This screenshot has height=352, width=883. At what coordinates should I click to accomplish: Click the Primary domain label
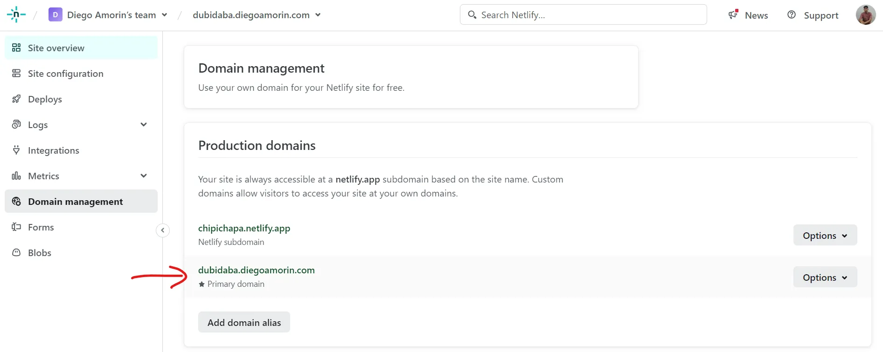click(236, 284)
